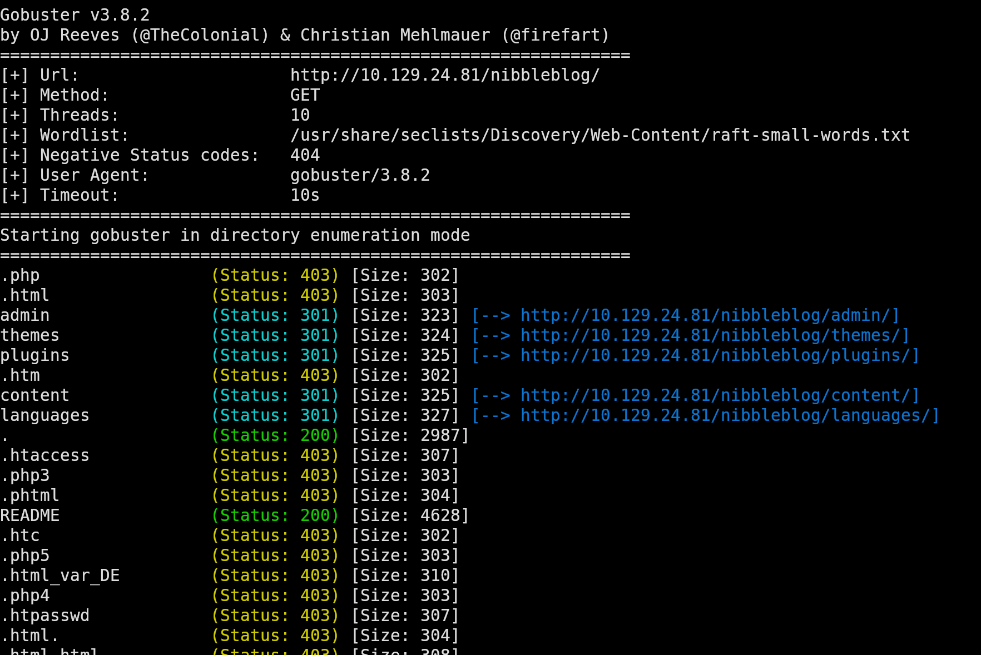Viewport: 981px width, 655px height.
Task: Click the plugins directory result entry
Action: pos(34,355)
